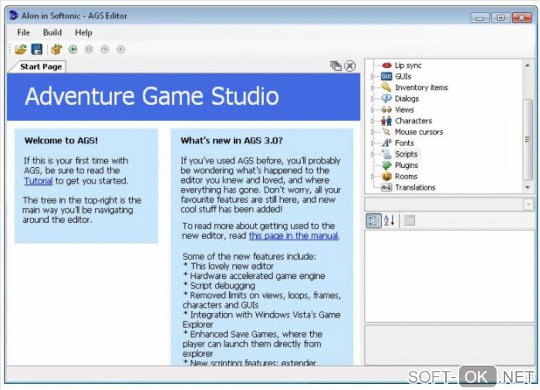540x390 pixels.
Task: Click the Views glasses icon
Action: (x=386, y=110)
